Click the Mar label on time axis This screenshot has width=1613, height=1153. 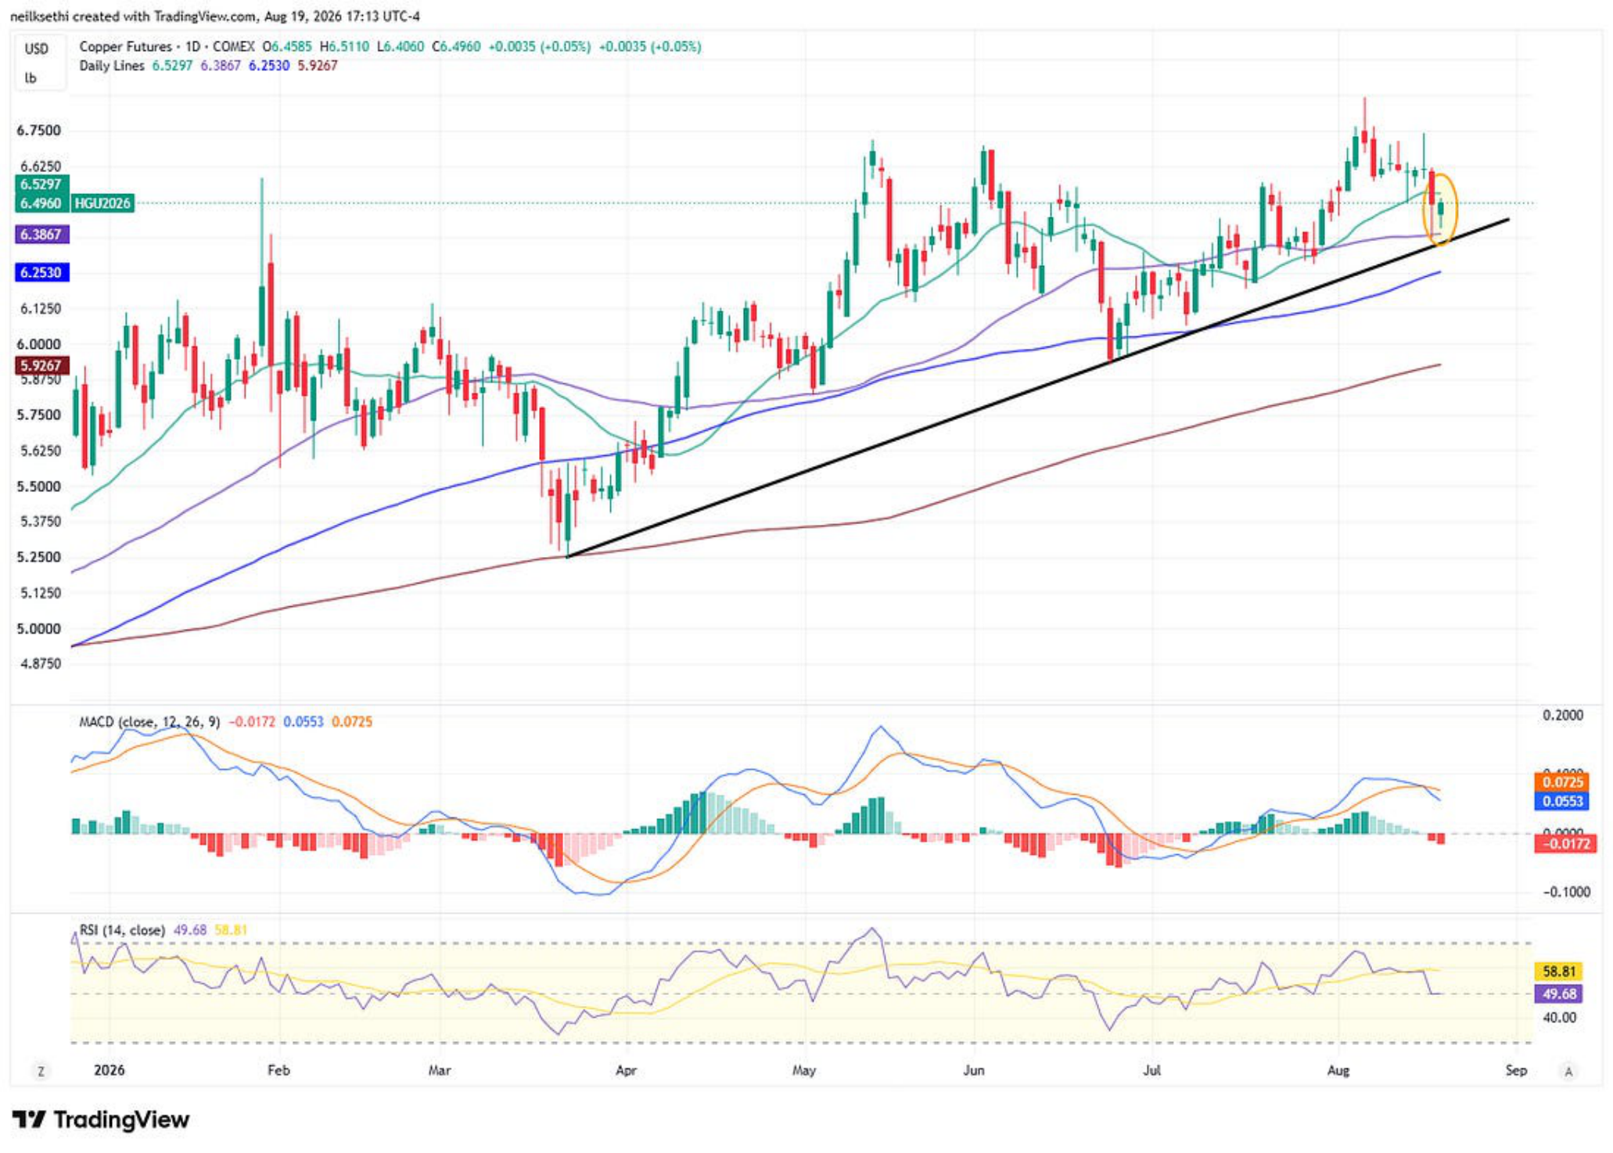[440, 1070]
